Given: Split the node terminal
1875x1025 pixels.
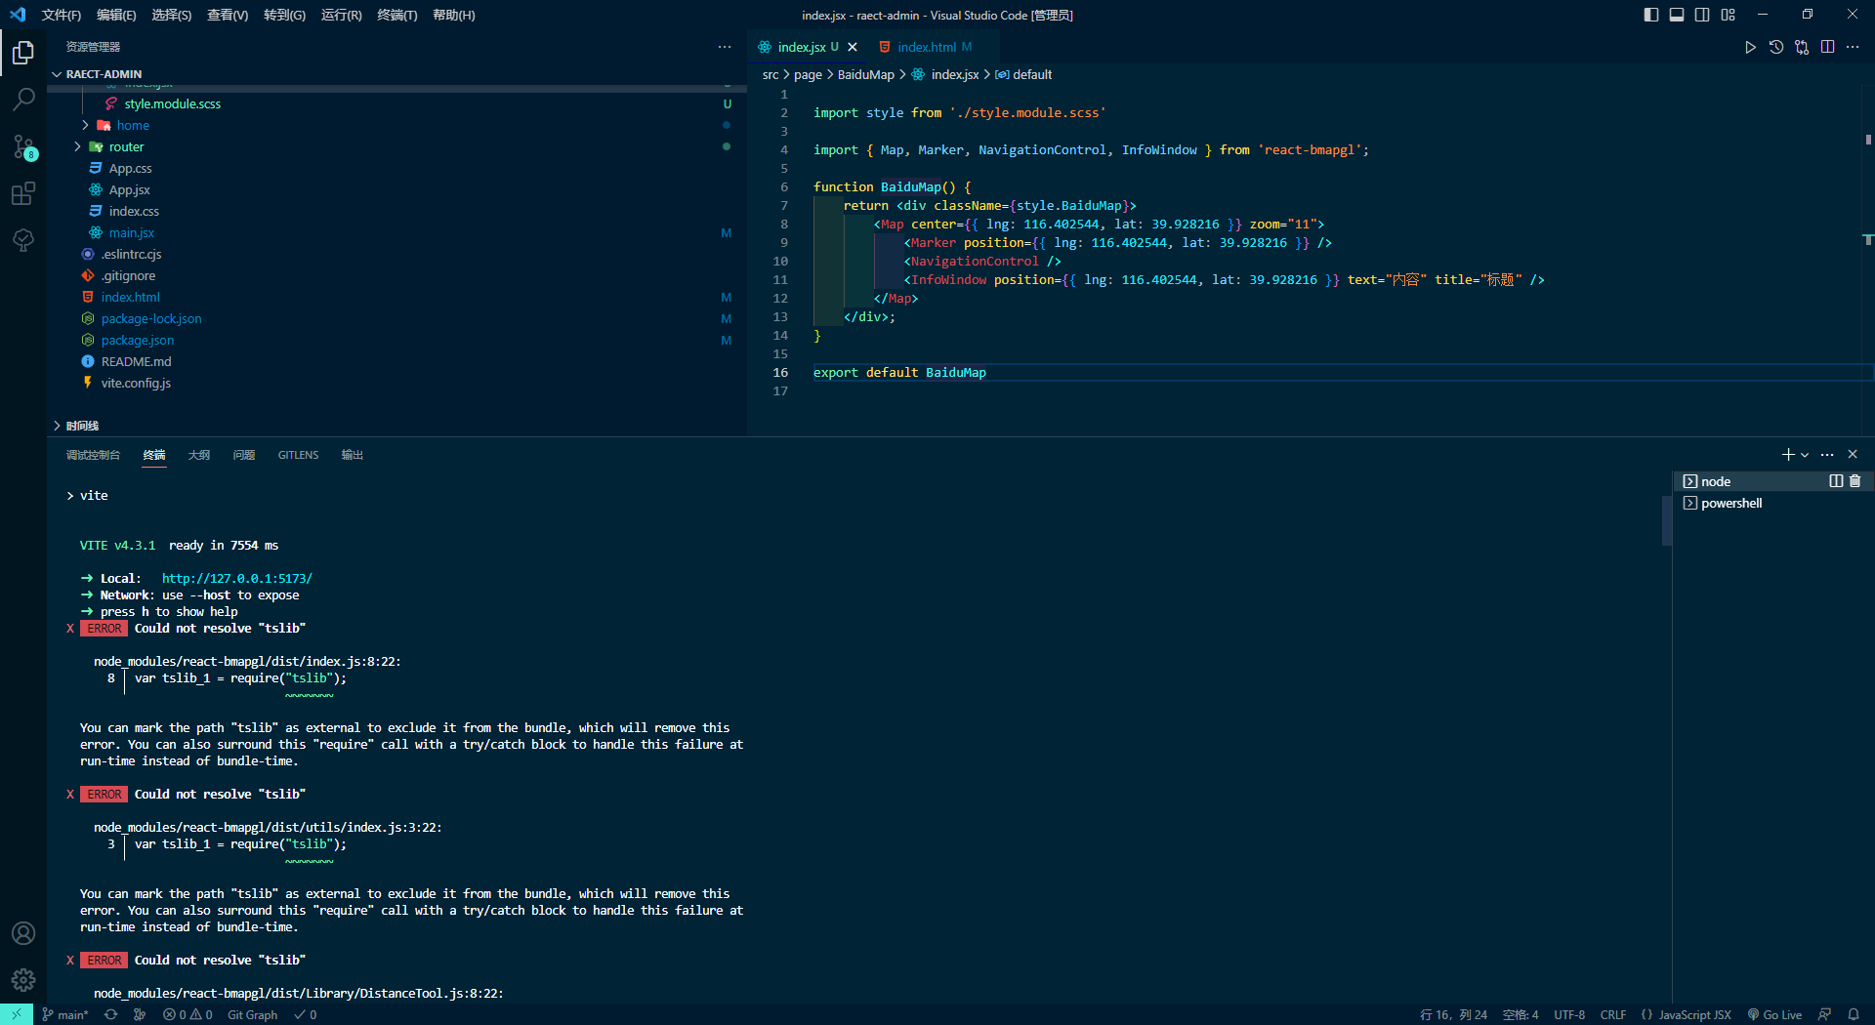Looking at the screenshot, I should coord(1836,481).
